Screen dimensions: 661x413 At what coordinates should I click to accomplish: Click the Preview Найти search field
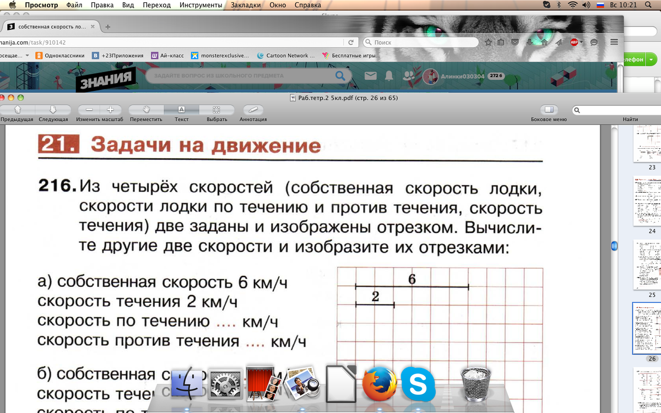click(616, 110)
